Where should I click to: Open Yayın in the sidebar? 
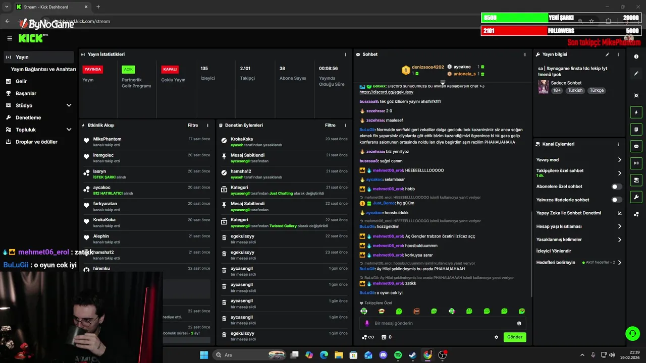[39, 57]
